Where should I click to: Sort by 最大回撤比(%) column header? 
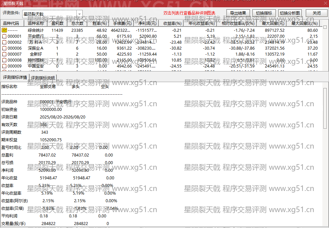tap(303, 23)
